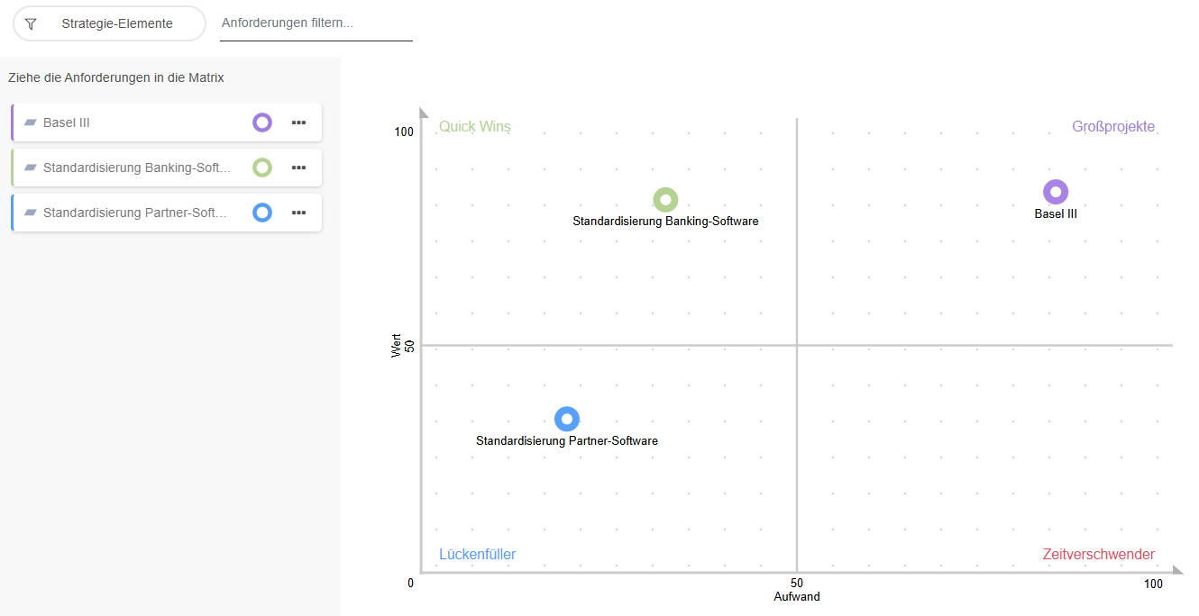Click the Großprojekte quadrant label
Viewport: 1199px width, 616px height.
point(1113,127)
